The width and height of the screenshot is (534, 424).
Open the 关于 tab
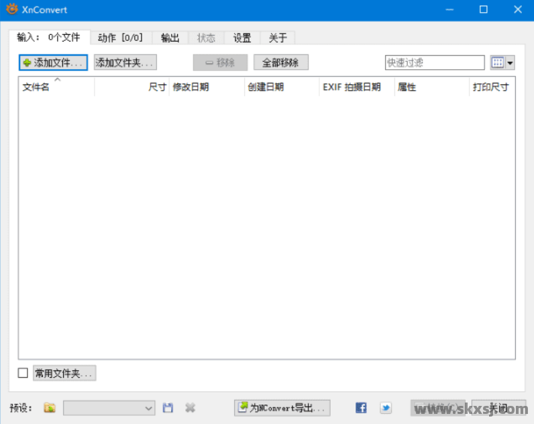278,38
